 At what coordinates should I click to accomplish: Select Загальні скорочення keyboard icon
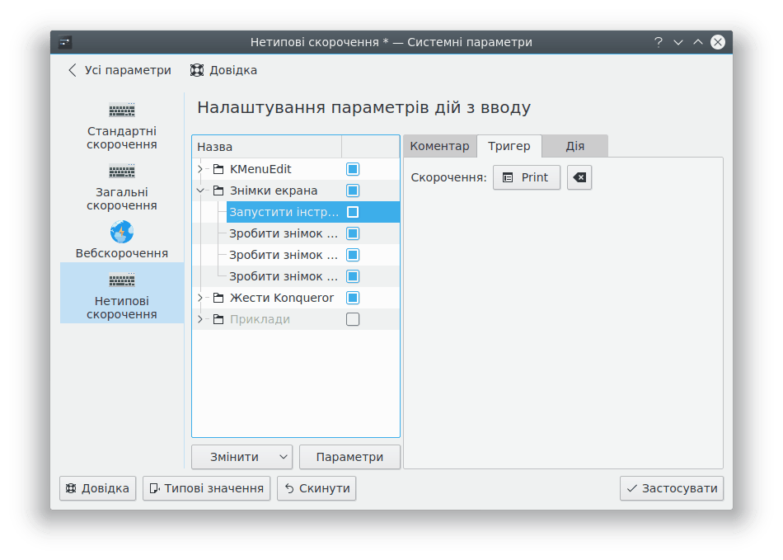coord(122,172)
